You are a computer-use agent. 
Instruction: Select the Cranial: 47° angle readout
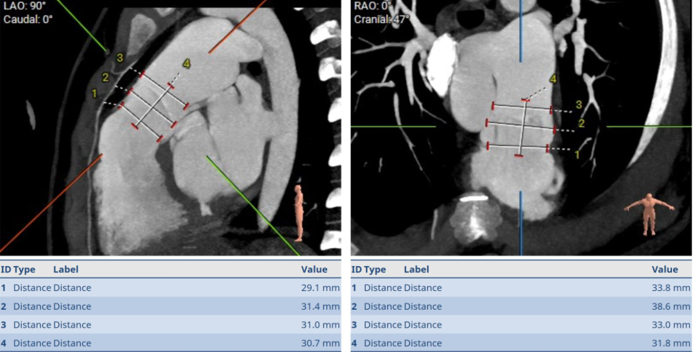point(382,19)
